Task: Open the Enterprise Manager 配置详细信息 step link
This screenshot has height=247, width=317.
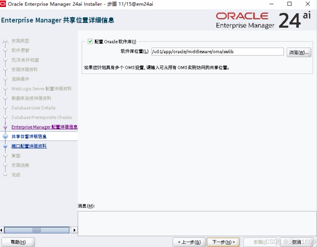Action: (x=45, y=127)
